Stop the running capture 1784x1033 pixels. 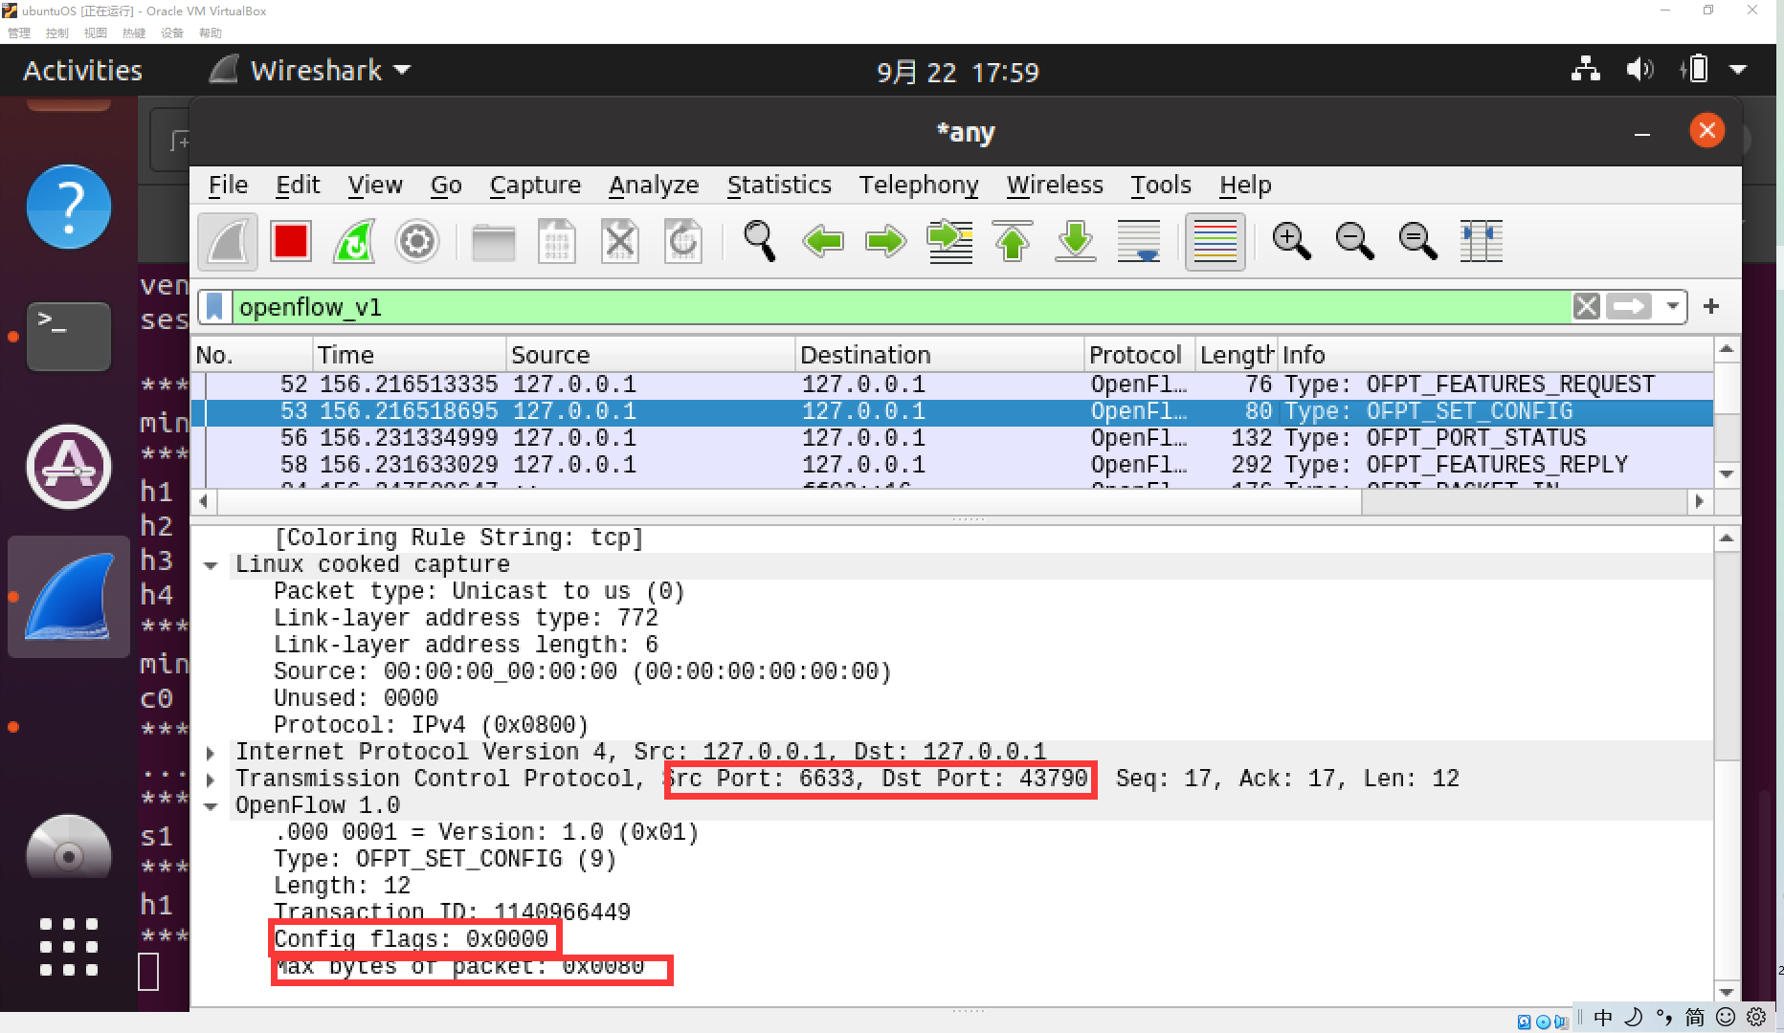pyautogui.click(x=291, y=242)
